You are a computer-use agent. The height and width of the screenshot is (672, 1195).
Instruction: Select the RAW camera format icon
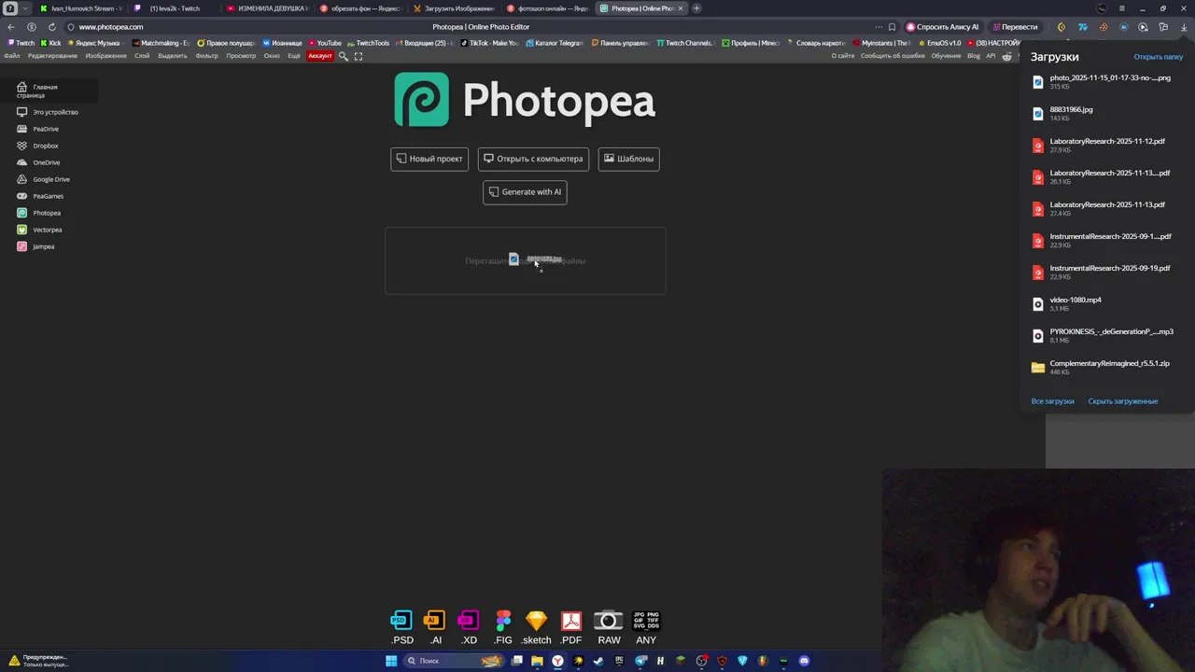(609, 627)
